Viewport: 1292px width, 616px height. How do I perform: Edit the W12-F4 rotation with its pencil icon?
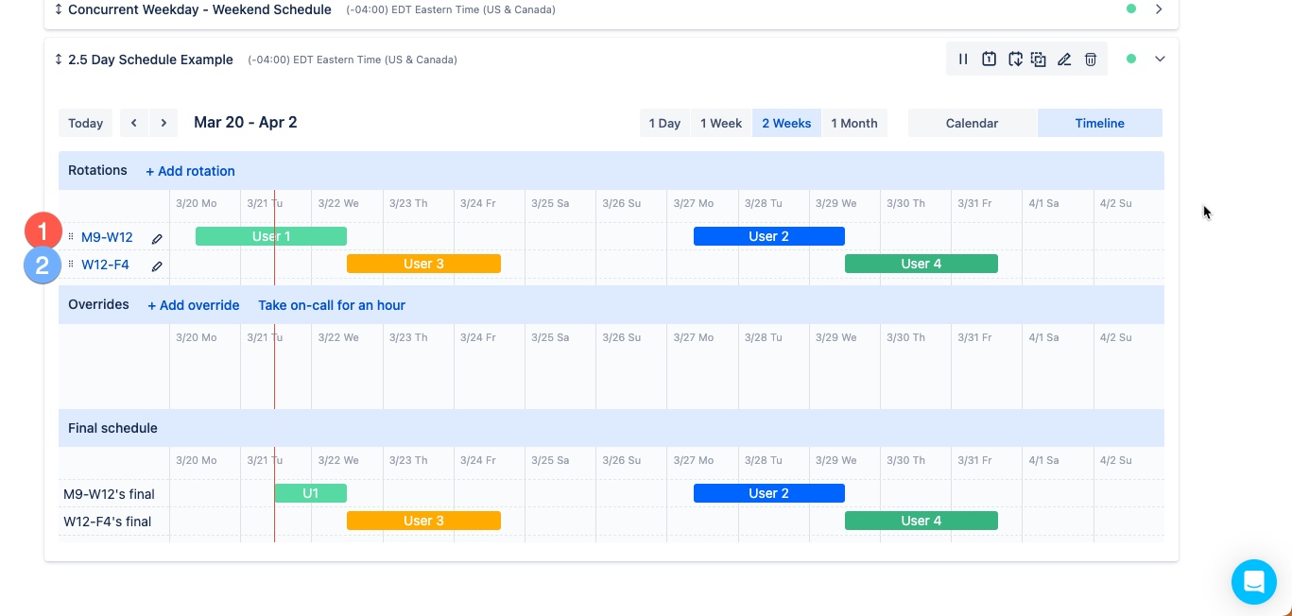pyautogui.click(x=157, y=265)
